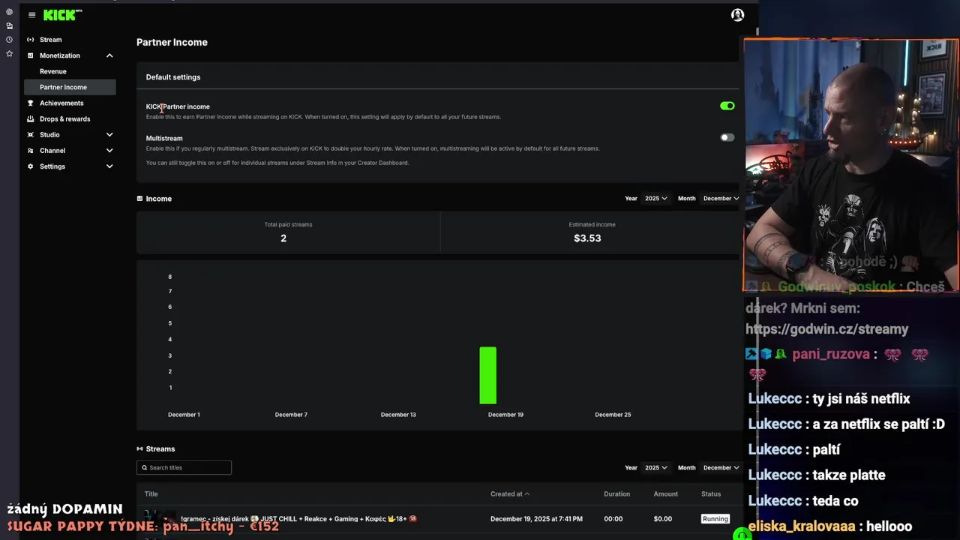Click the second icon in browser side strip
Viewport: 960px width, 540px height.
pyautogui.click(x=9, y=25)
